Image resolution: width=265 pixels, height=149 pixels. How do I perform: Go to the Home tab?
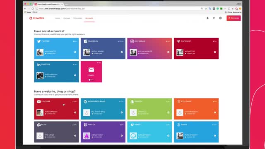(x=58, y=18)
